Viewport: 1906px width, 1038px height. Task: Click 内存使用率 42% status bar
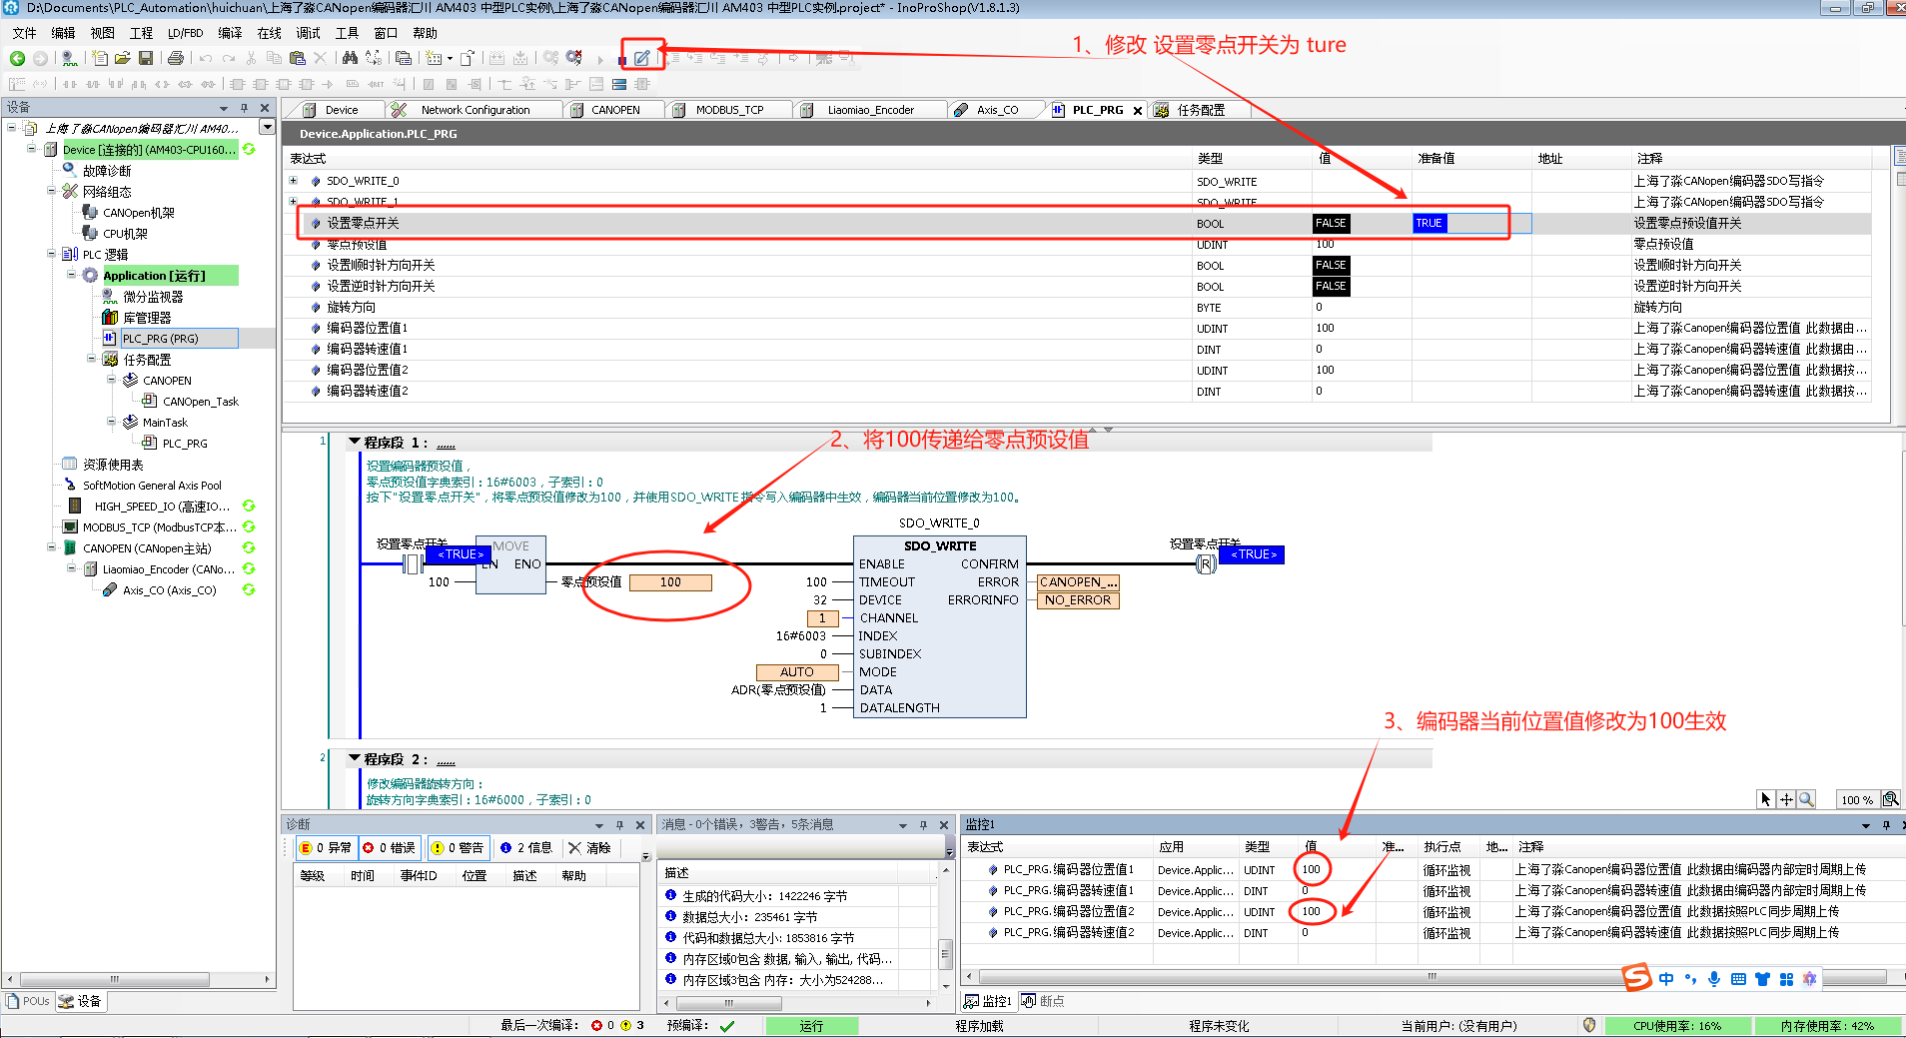[1827, 1026]
